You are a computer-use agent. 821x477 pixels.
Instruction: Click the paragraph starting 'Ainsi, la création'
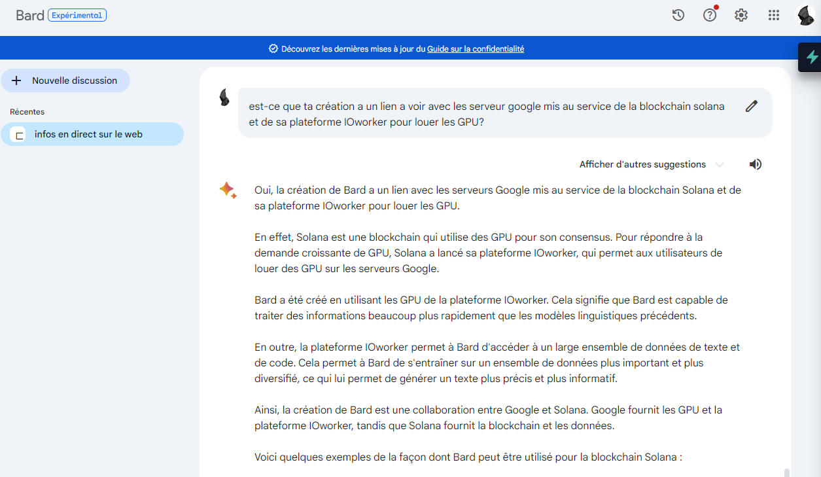point(489,417)
